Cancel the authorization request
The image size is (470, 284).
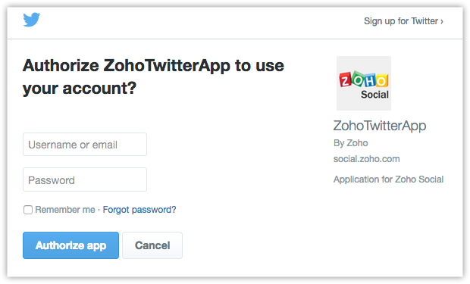(152, 245)
